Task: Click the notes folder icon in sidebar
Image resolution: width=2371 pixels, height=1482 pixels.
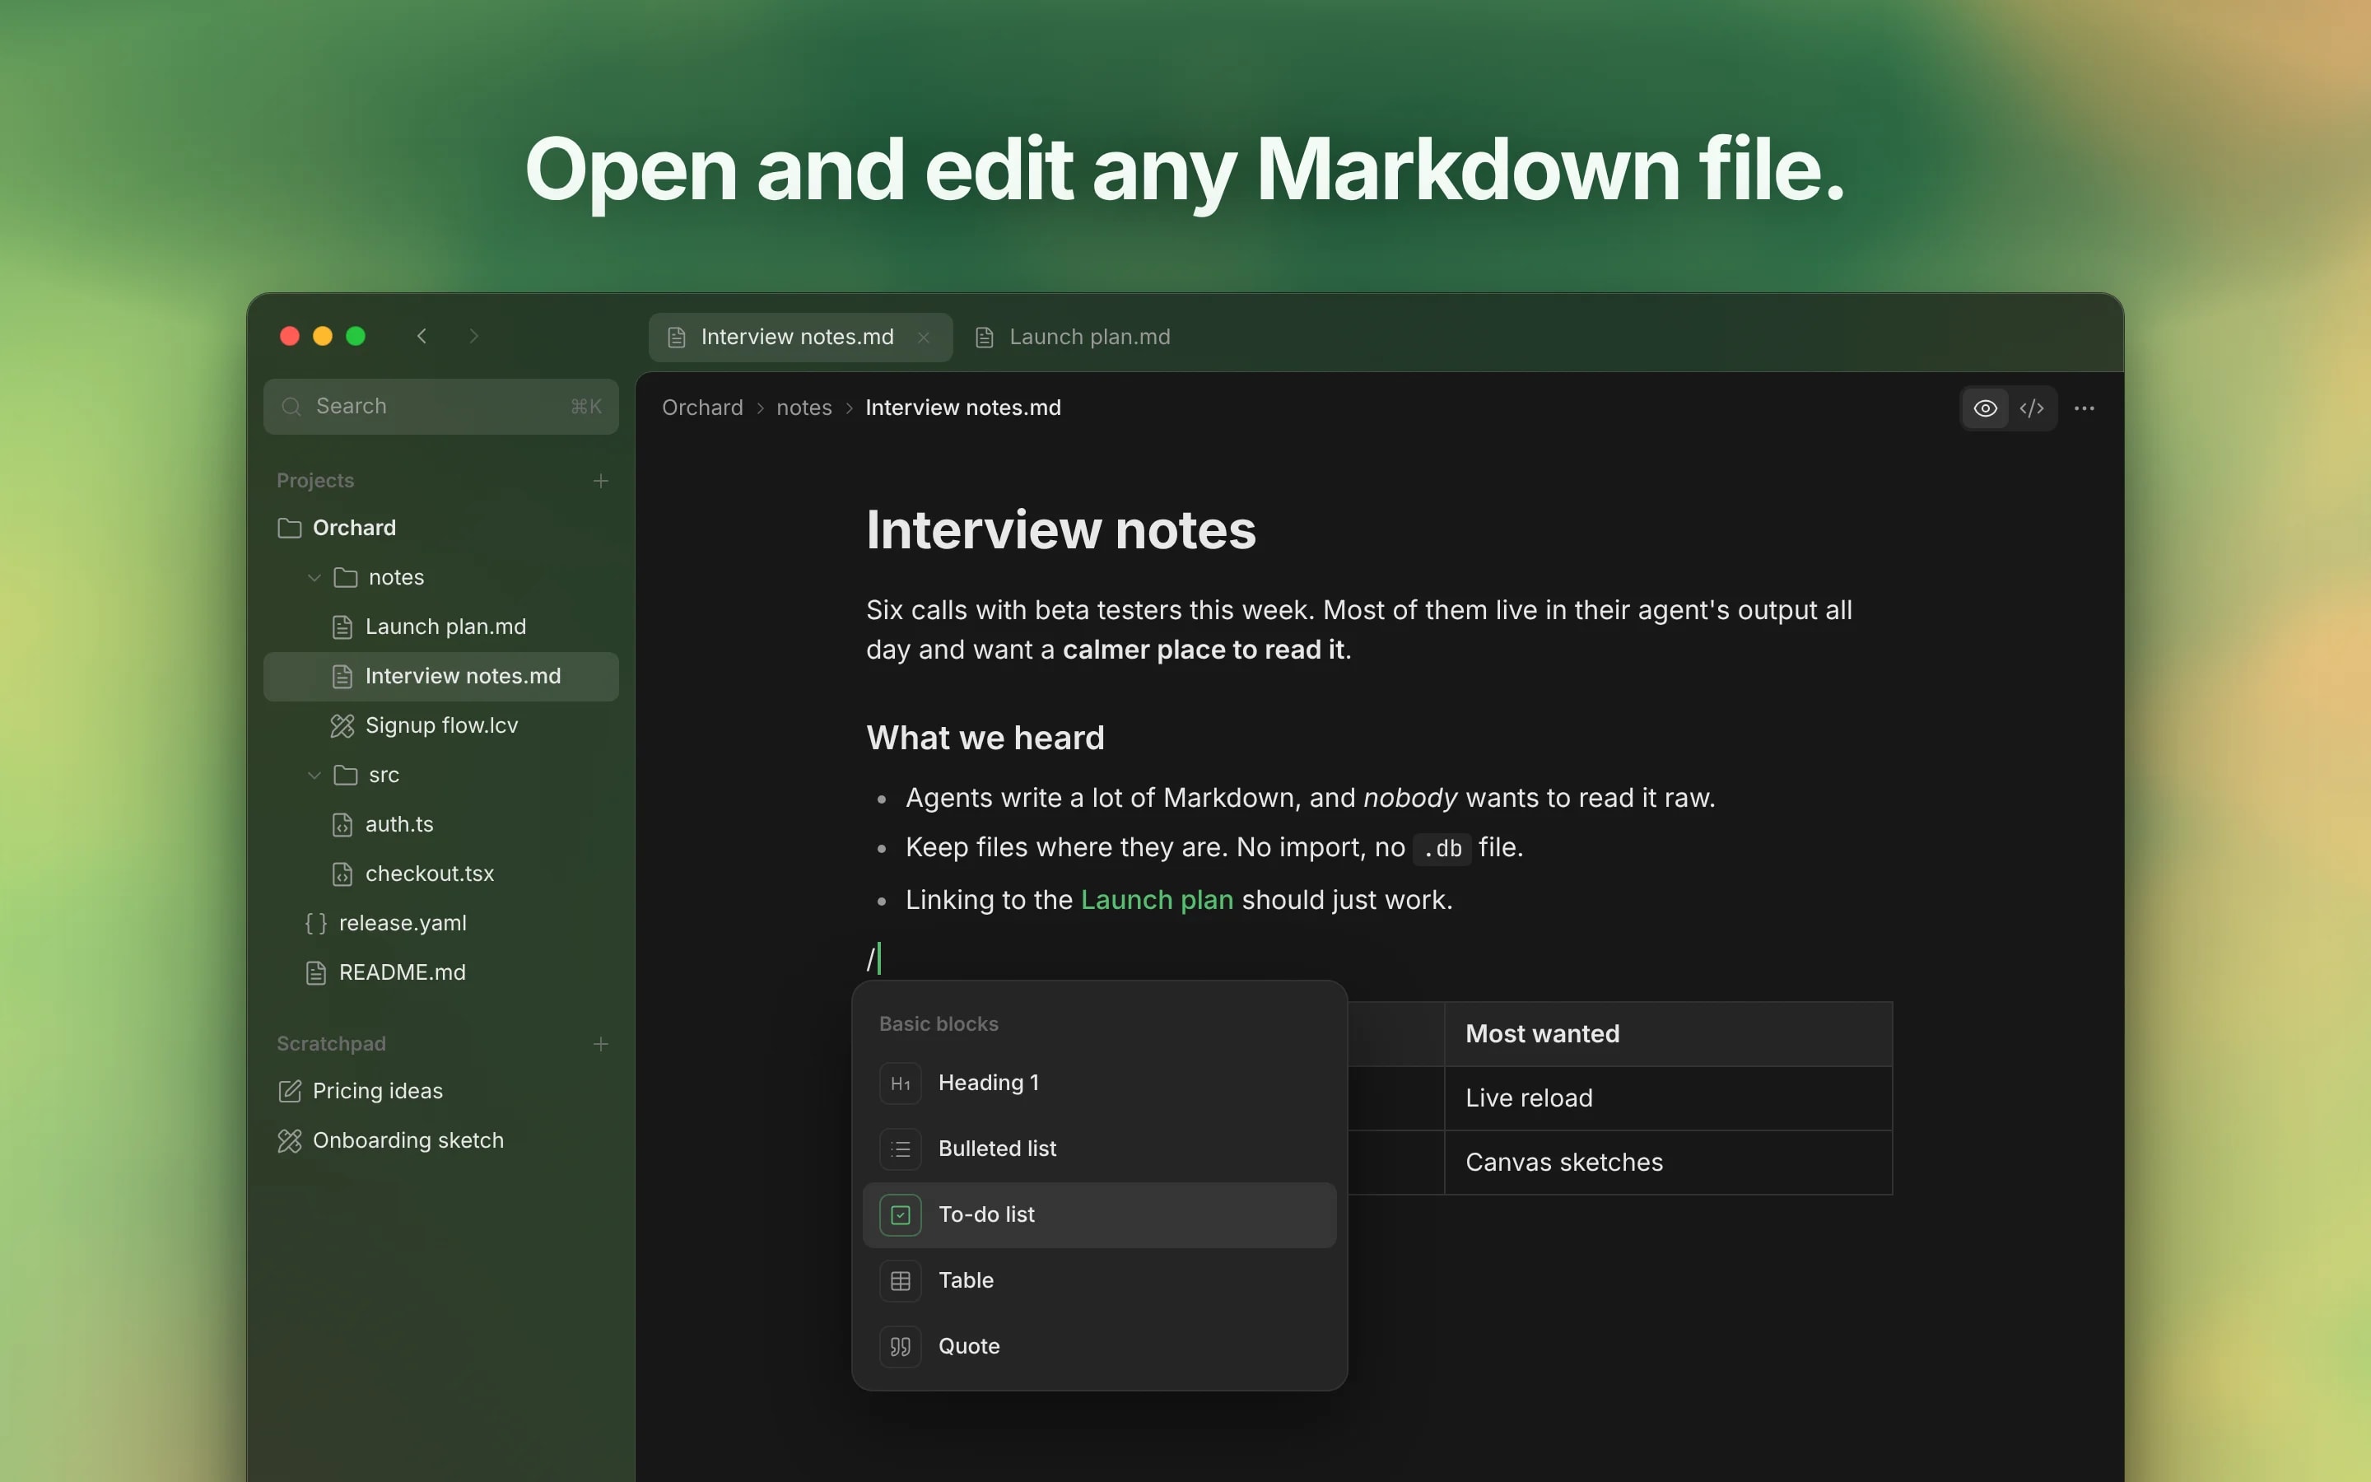Action: [345, 577]
